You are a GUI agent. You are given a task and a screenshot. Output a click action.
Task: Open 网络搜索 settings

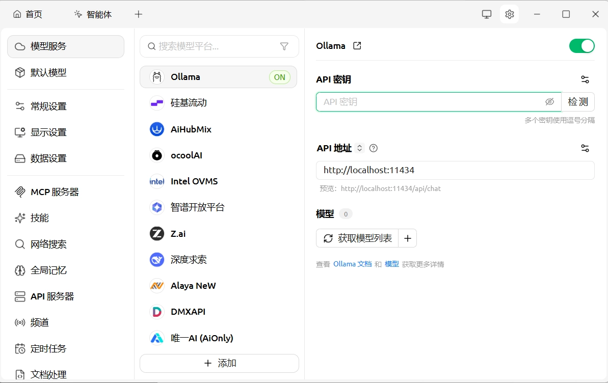(66, 244)
